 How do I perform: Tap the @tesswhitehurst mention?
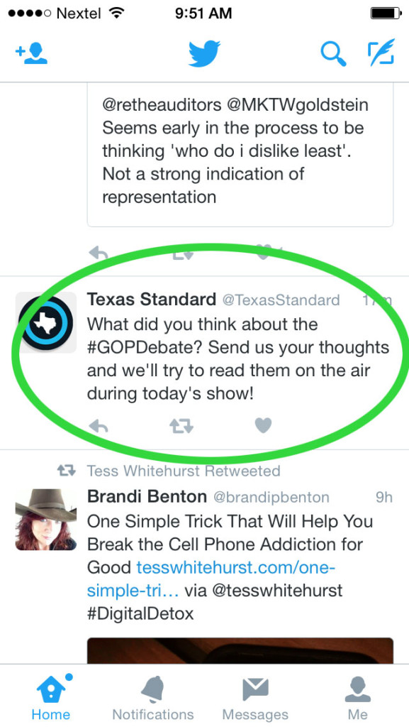point(276,591)
